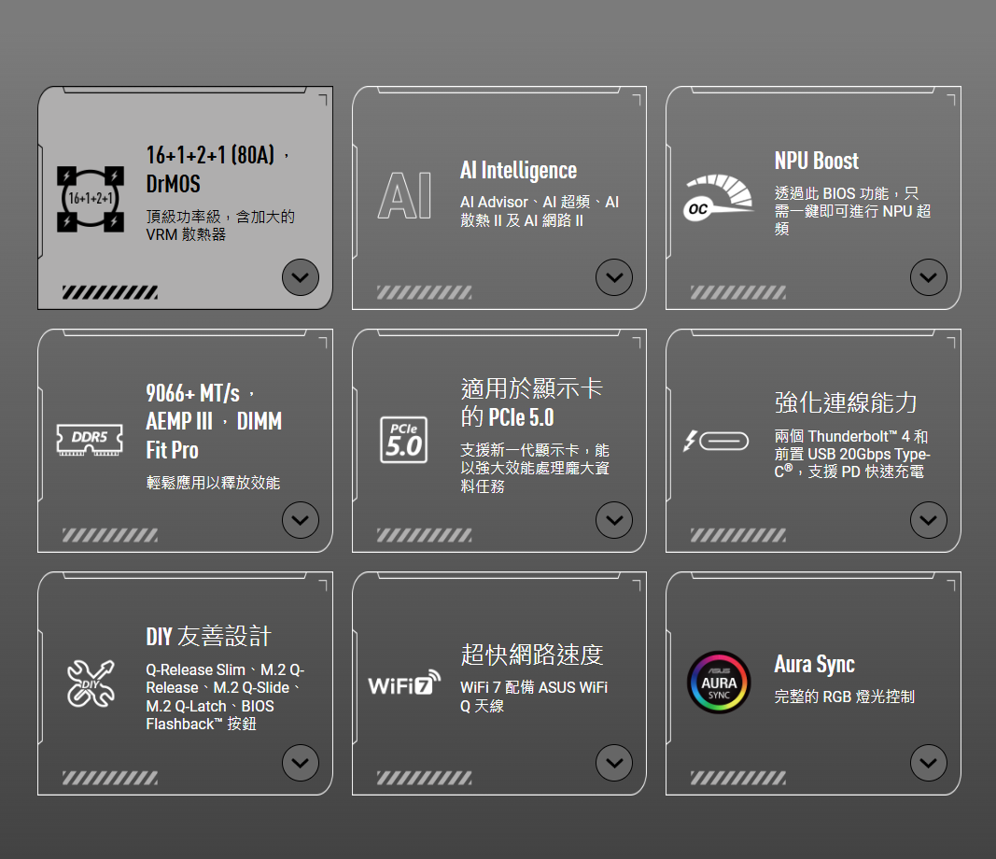996x859 pixels.
Task: Click the DIY wrench and screwdriver icon
Action: coord(90,682)
